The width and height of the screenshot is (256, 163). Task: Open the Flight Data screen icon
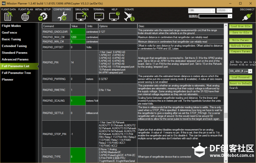point(8,16)
